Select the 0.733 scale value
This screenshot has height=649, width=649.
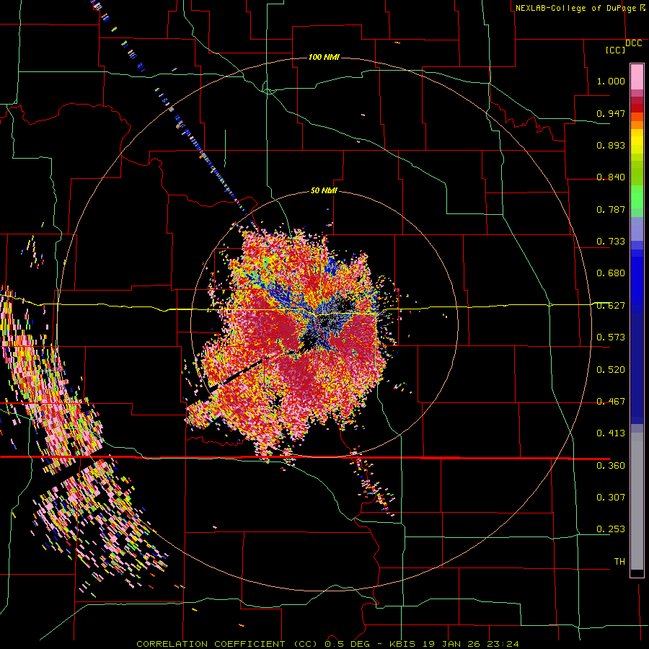click(x=611, y=242)
